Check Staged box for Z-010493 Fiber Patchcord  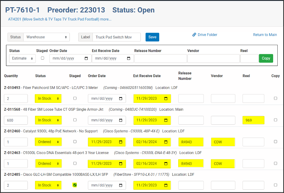(x=75, y=98)
